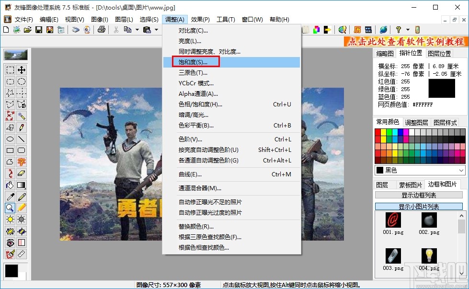This screenshot has height=289, width=469.
Task: Expand the Copy dropdown arrow
Action: (137, 30)
